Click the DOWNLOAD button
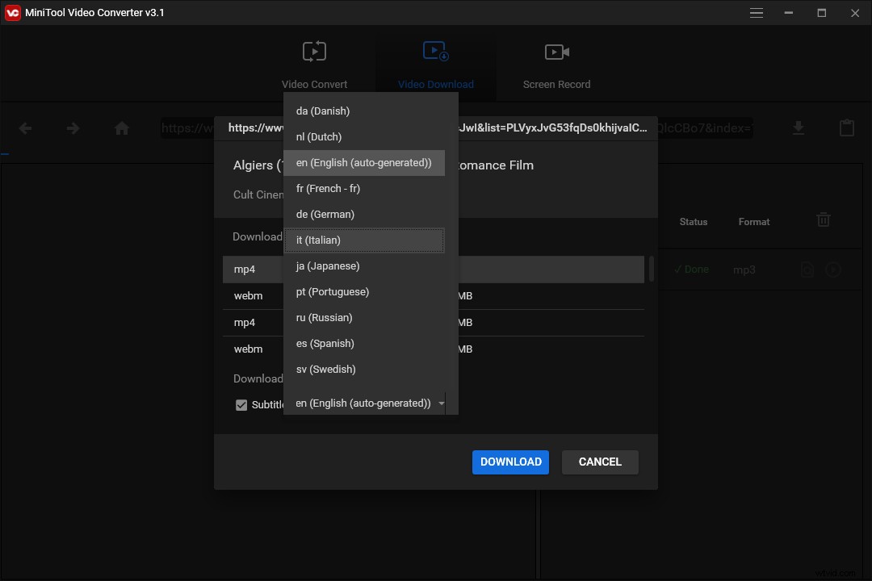This screenshot has width=872, height=581. [510, 462]
